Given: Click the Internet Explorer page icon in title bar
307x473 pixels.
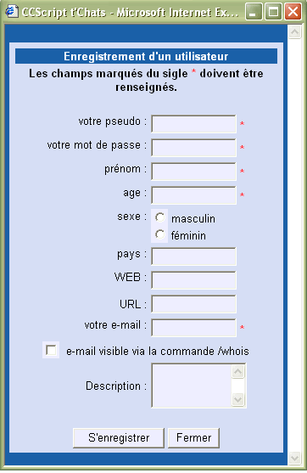Looking at the screenshot, I should tap(11, 12).
